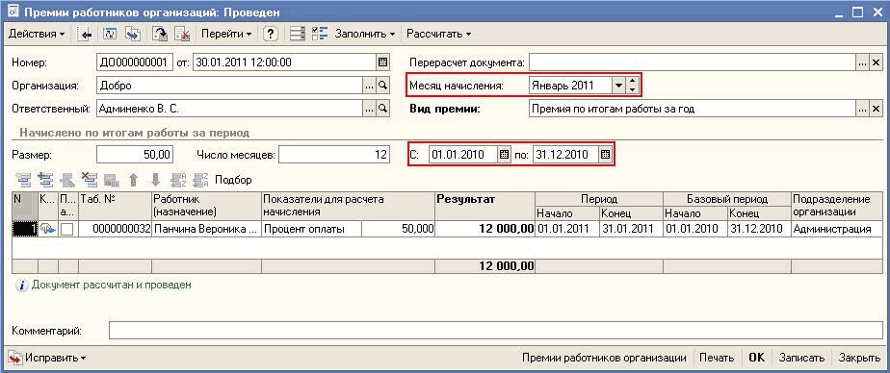
Task: Open Месяц начисления dropdown list
Action: click(x=618, y=87)
